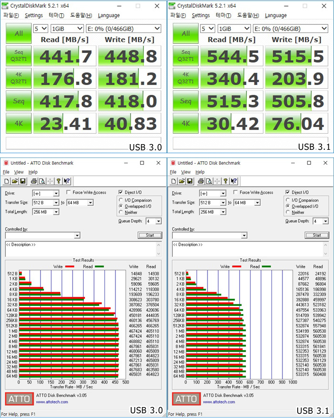Screen dimensions: 334x419
Task: Select I/O Comparison radio in USB 3.0 ATTO window
Action: pos(121,200)
